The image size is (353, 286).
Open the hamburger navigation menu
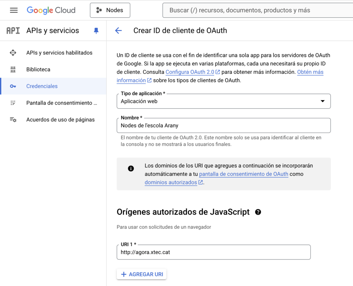click(x=14, y=10)
